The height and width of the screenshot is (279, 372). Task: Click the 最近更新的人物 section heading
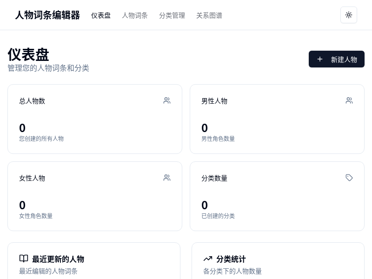point(58,259)
